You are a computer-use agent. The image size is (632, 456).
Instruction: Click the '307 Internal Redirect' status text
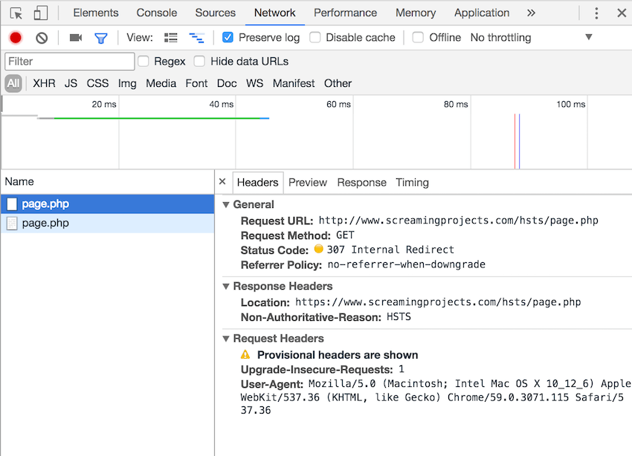coord(390,250)
